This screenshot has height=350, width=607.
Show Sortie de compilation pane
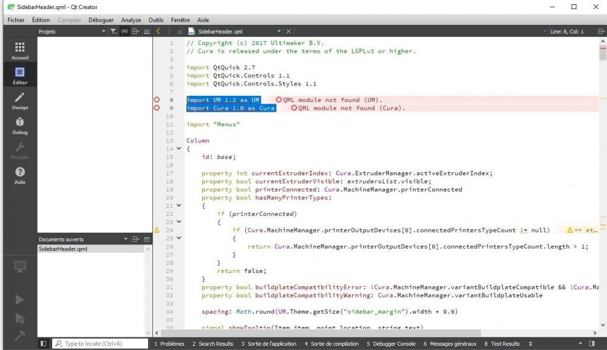(x=331, y=343)
